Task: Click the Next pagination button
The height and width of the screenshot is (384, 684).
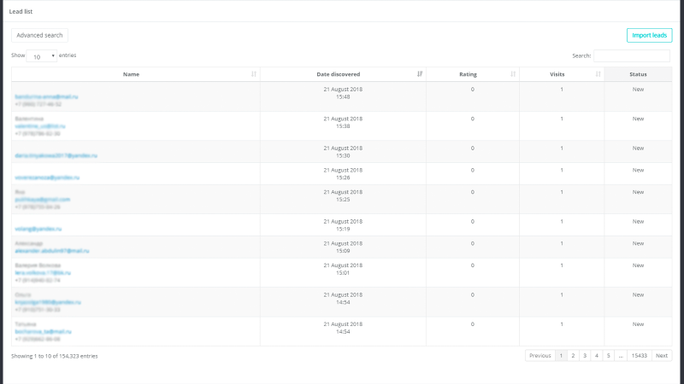Action: click(661, 356)
